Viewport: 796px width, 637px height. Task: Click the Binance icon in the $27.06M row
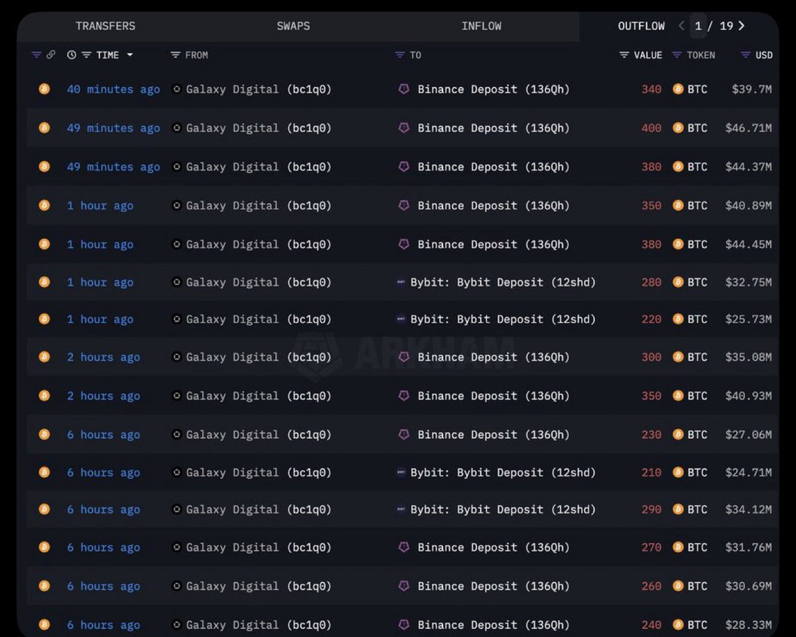[403, 434]
